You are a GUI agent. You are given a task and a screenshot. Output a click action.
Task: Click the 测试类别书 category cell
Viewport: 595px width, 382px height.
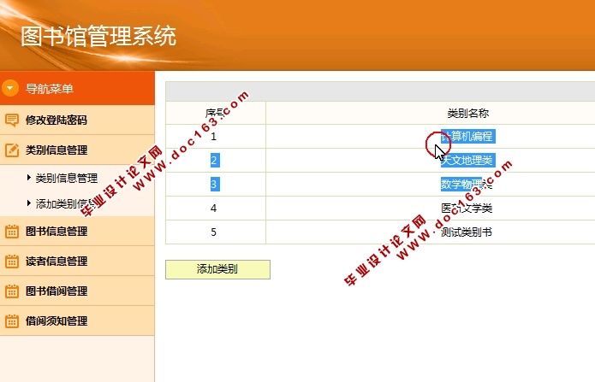467,232
